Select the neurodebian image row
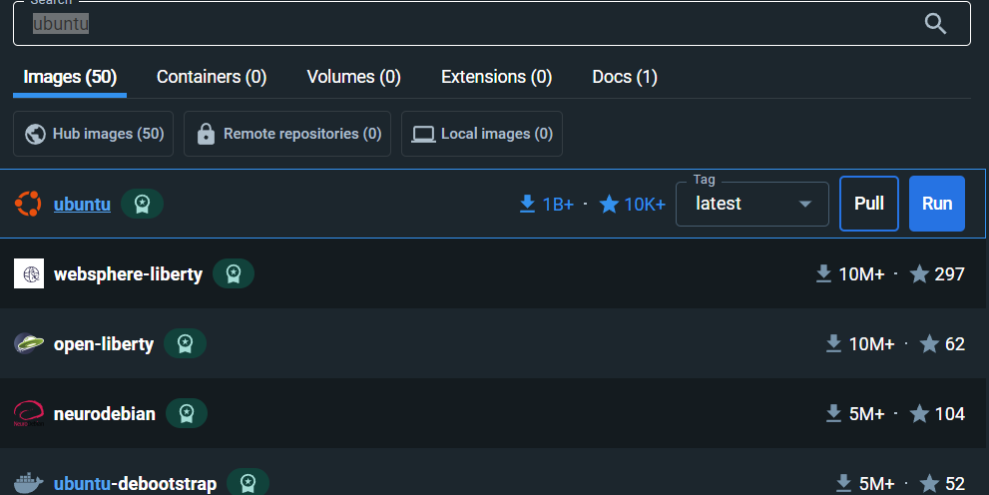989x495 pixels. click(x=493, y=413)
